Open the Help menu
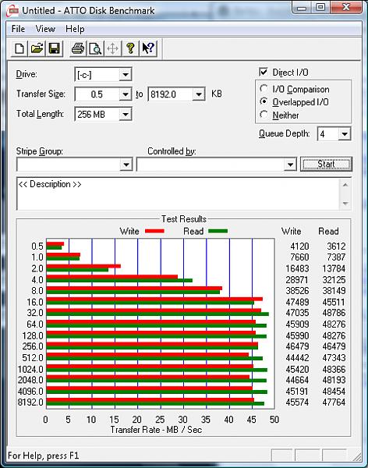 point(75,29)
